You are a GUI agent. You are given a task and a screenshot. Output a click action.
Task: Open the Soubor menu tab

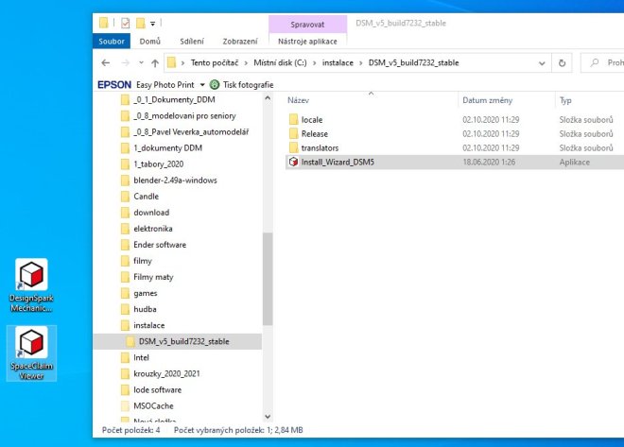pos(112,41)
